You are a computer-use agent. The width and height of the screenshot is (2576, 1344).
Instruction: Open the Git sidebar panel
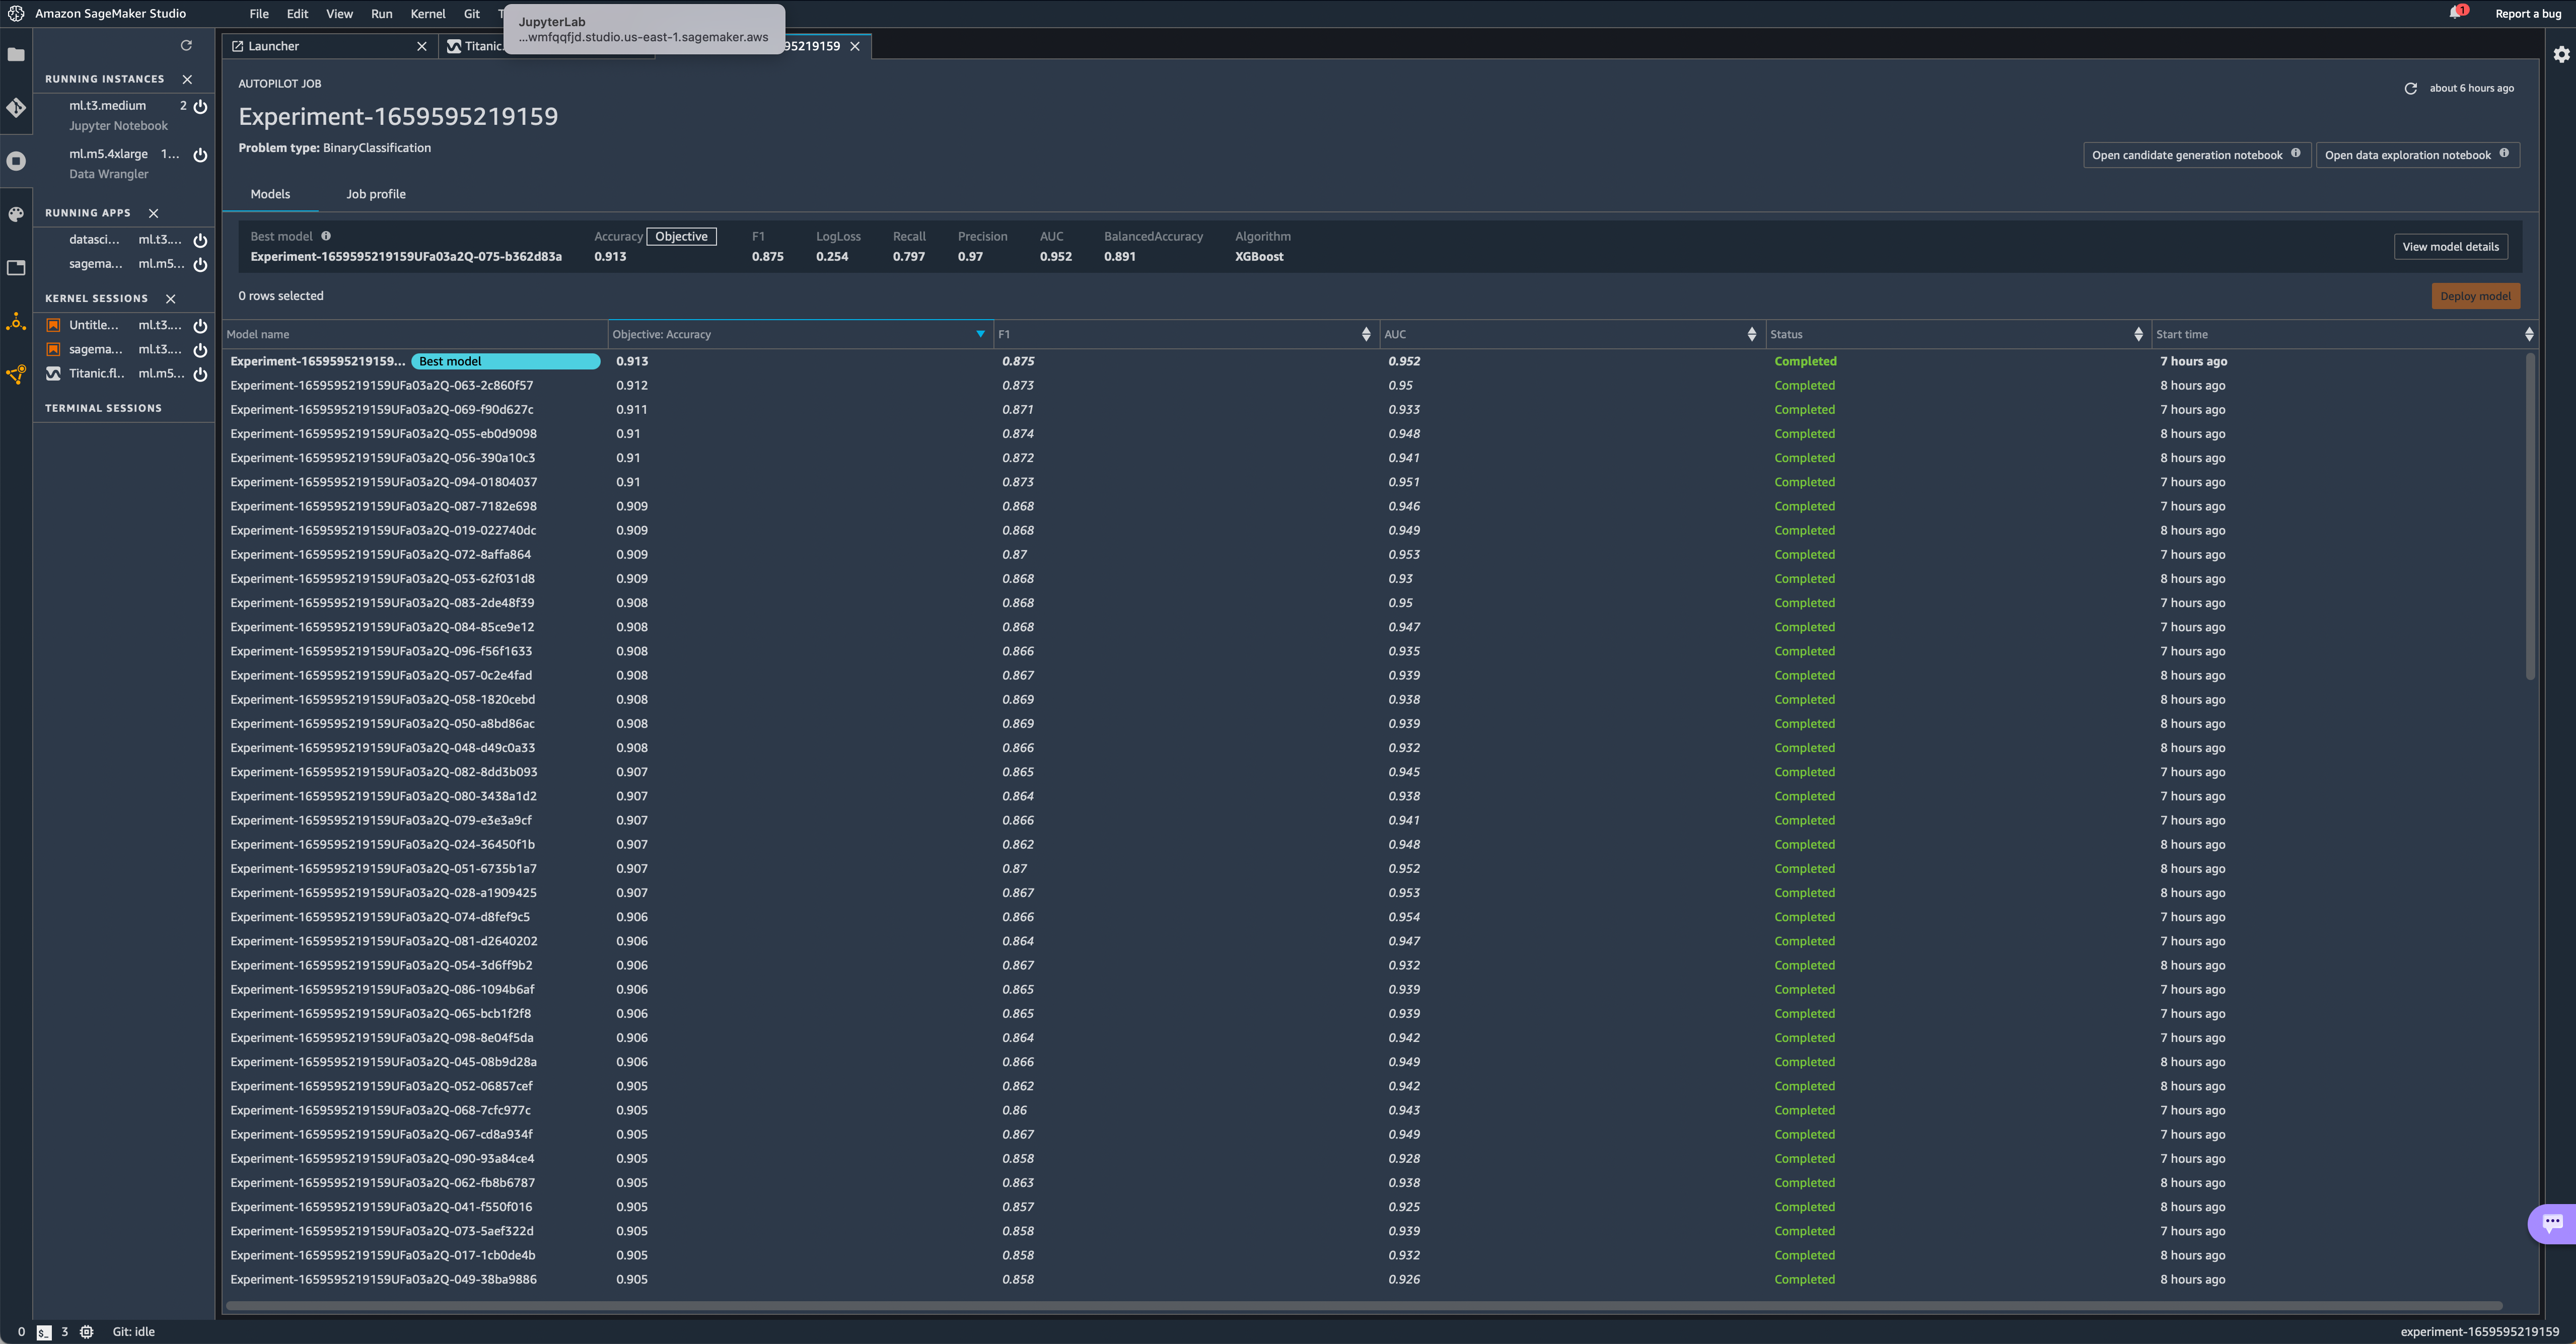(x=16, y=108)
